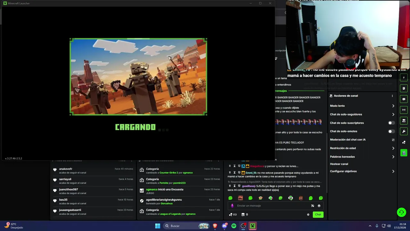Click Gonzalvus moderator name link

(167, 203)
